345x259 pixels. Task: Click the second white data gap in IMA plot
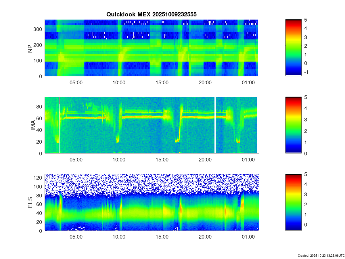point(215,125)
